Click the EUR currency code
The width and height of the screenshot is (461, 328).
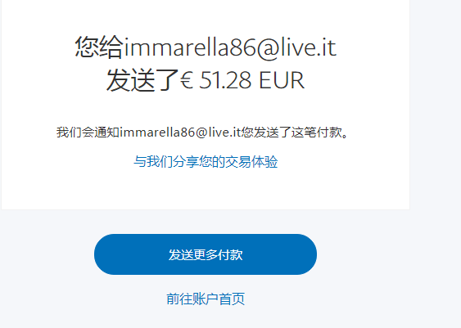282,80
